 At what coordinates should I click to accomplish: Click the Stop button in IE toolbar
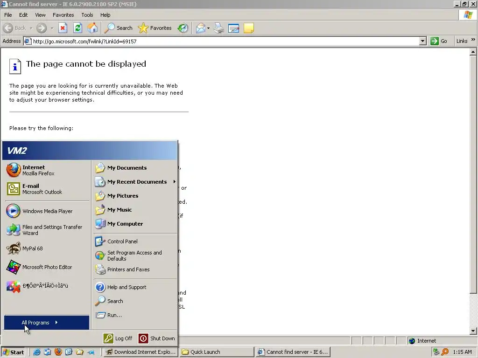click(63, 28)
